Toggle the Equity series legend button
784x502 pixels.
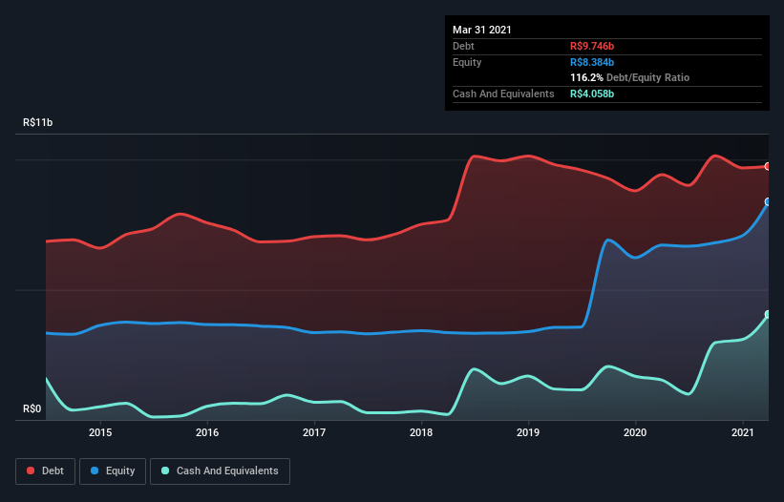click(113, 471)
